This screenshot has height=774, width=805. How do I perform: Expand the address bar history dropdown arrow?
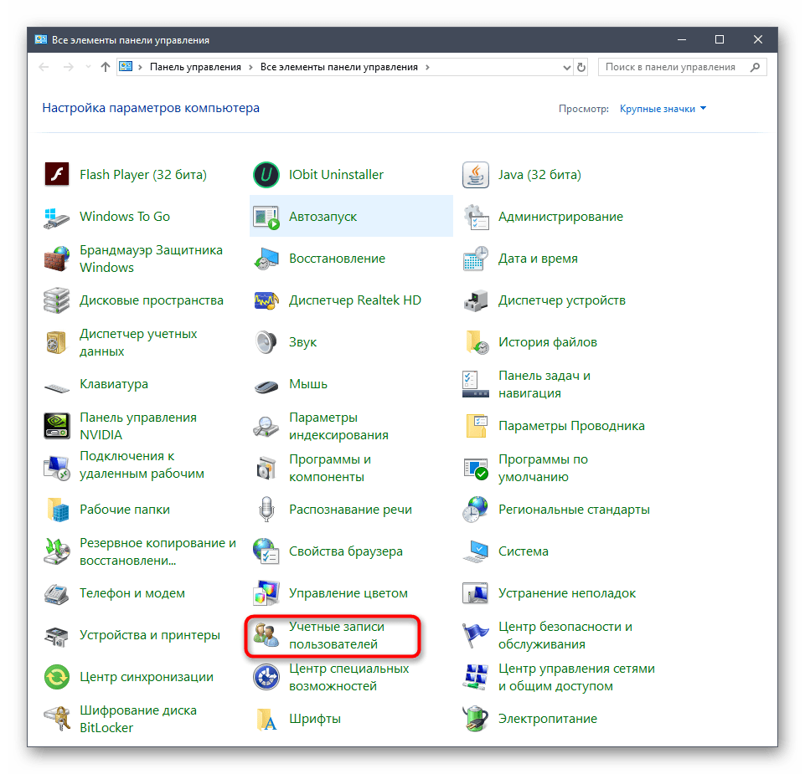(563, 67)
